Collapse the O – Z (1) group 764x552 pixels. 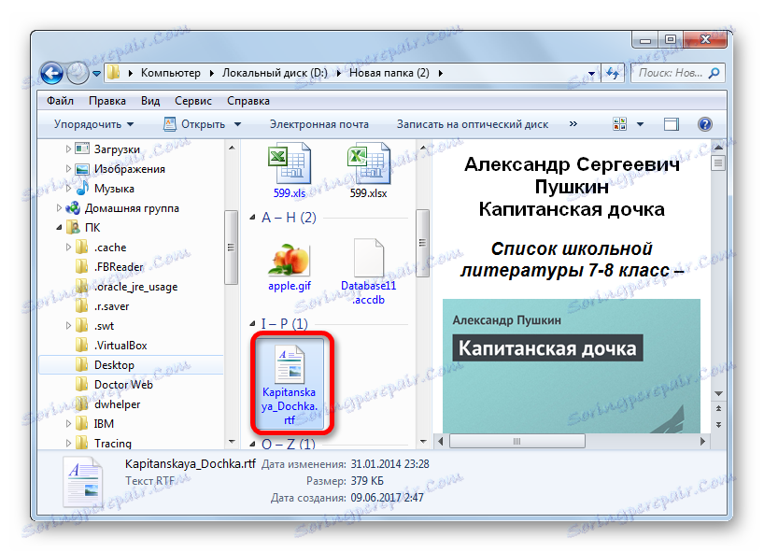pyautogui.click(x=252, y=444)
